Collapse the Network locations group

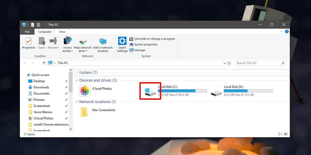click(77, 102)
